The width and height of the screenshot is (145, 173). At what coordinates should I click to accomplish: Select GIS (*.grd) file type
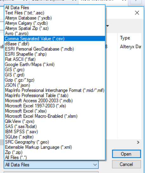[x=54, y=75]
